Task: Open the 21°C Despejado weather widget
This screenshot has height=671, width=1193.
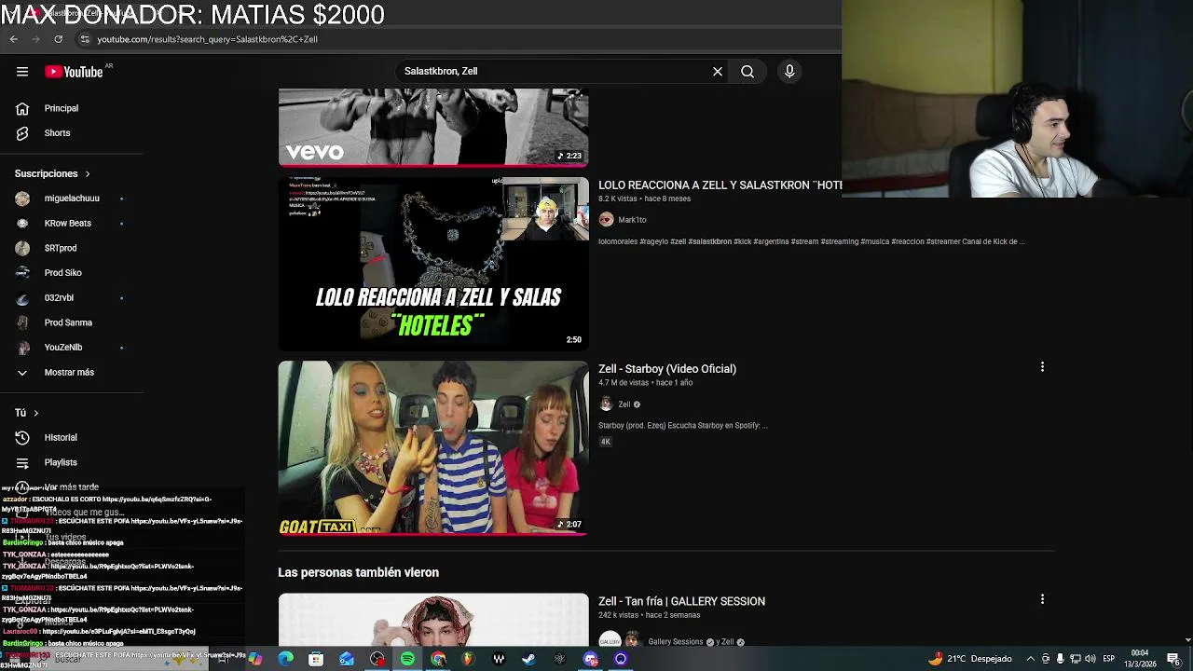Action: coord(969,659)
